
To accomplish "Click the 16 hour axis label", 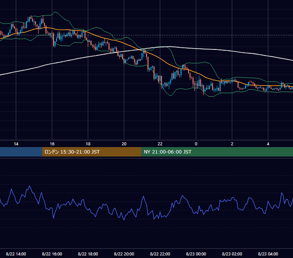I will coord(52,144).
